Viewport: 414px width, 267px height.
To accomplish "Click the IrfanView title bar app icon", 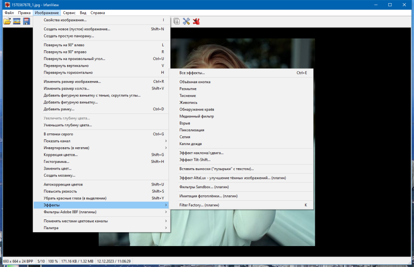I will 7,5.
